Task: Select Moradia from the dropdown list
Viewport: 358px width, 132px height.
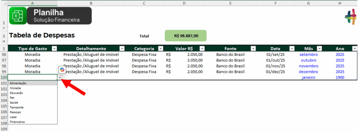Action: point(33,88)
